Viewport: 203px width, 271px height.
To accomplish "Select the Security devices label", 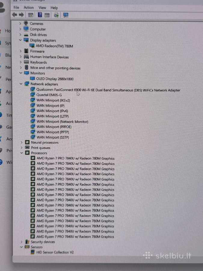I will point(43,242).
